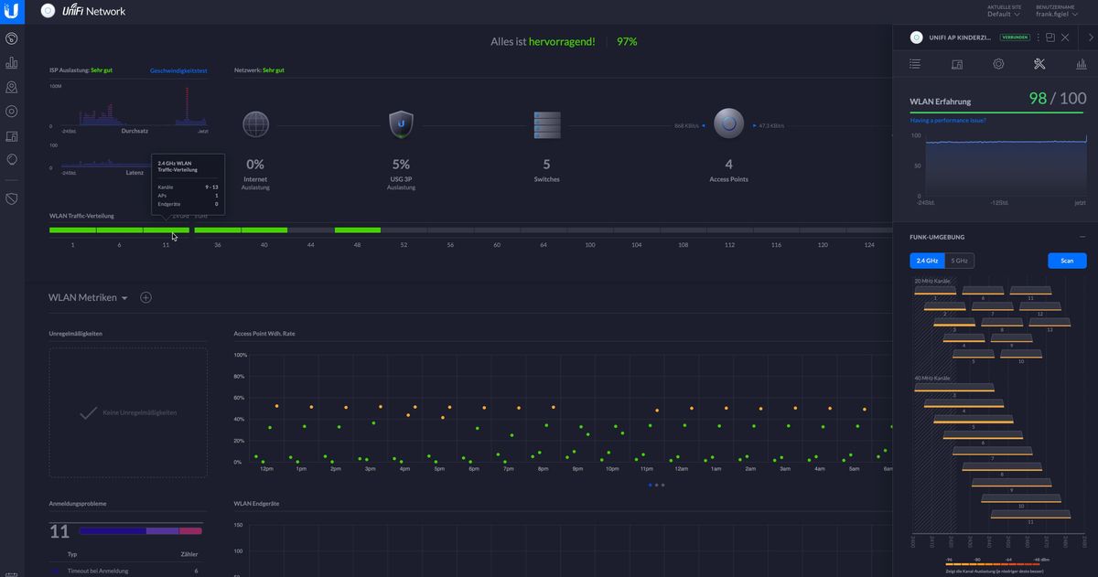Open the Map icon in sidebar
Viewport: 1098px width, 577px height.
pos(12,87)
